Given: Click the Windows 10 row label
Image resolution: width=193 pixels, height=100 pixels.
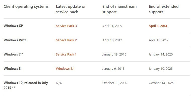Looking at the screenshot, I should tap(26, 85).
